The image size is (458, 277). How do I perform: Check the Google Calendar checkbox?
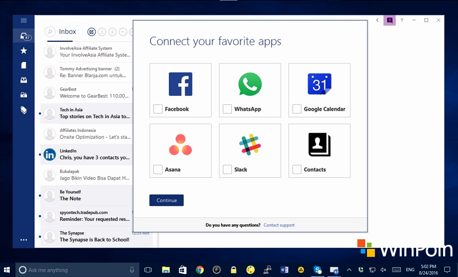click(297, 109)
